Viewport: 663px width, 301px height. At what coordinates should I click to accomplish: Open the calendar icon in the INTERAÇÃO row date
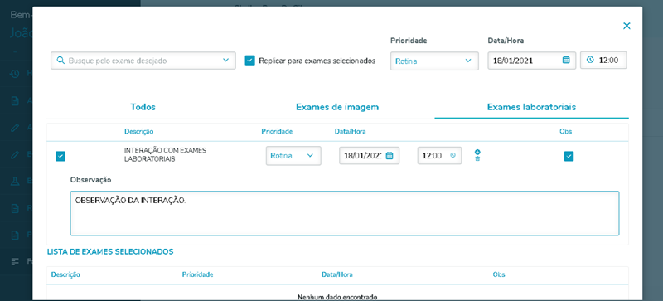(x=390, y=155)
